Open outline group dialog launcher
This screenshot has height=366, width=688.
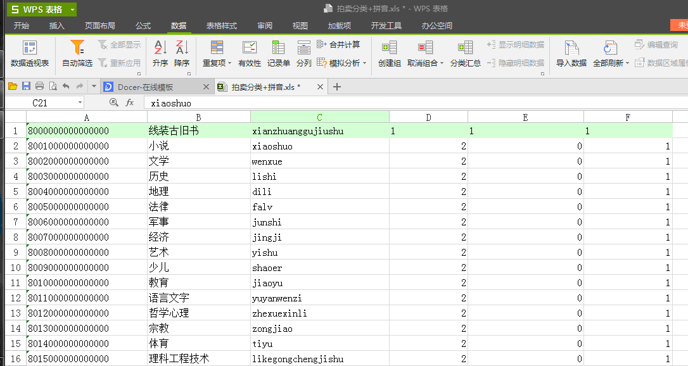pos(543,73)
